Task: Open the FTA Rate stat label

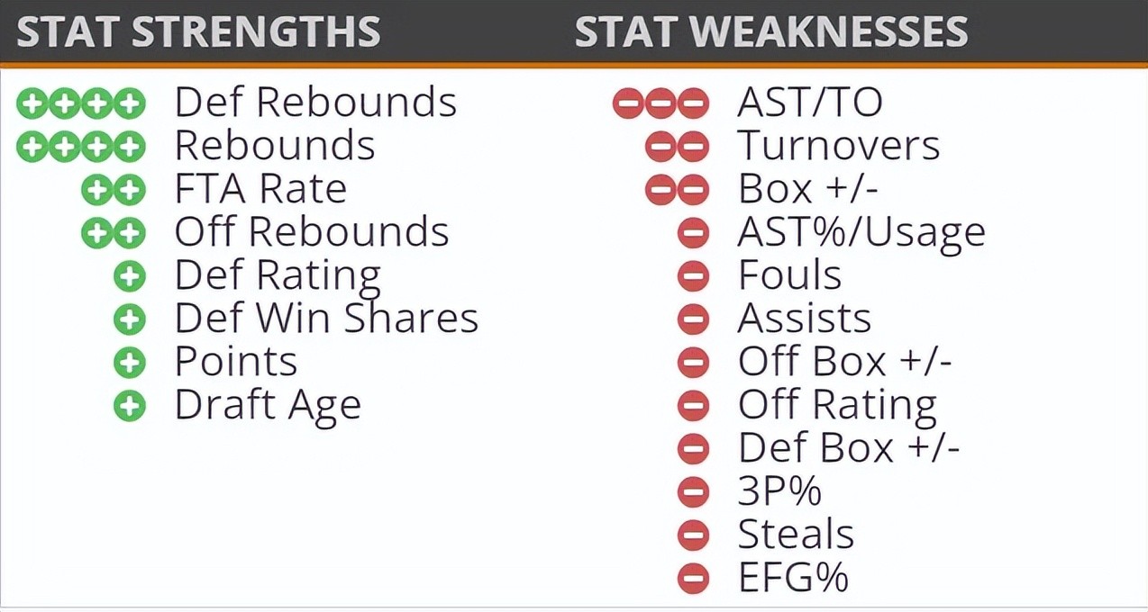Action: pos(260,190)
